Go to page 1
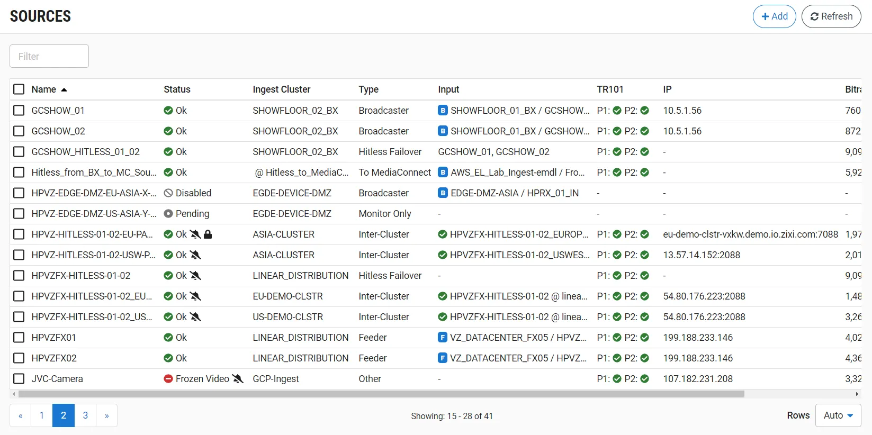Screen dimensions: 872x435 [42, 415]
